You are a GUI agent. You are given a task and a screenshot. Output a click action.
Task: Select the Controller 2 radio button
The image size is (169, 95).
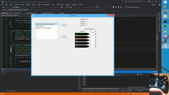click(87, 21)
